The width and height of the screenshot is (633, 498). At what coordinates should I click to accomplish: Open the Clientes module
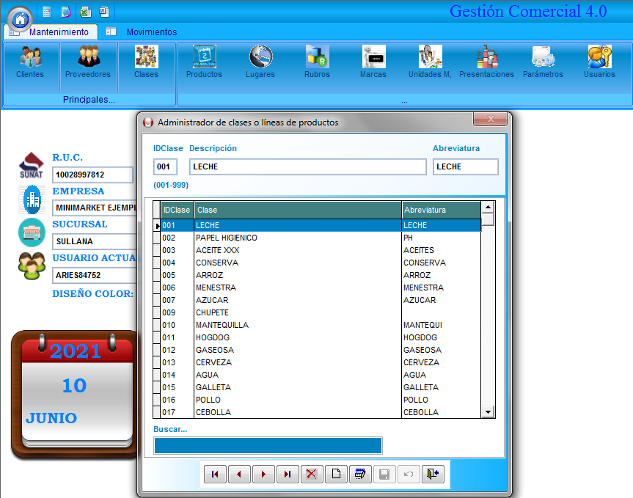coord(30,62)
